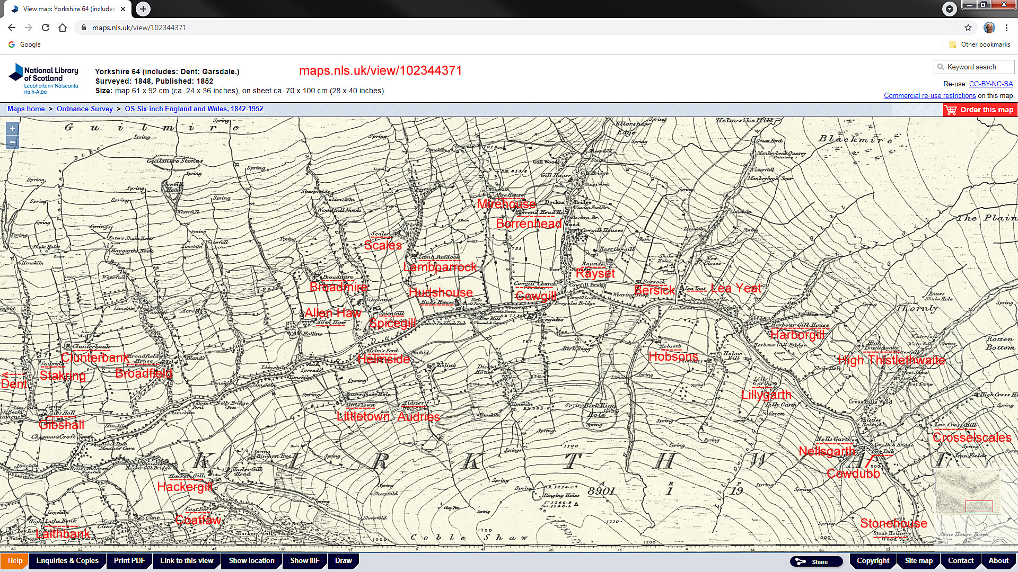Open Commercial re-use restrictions link
This screenshot has height=572, width=1018.
click(x=929, y=95)
